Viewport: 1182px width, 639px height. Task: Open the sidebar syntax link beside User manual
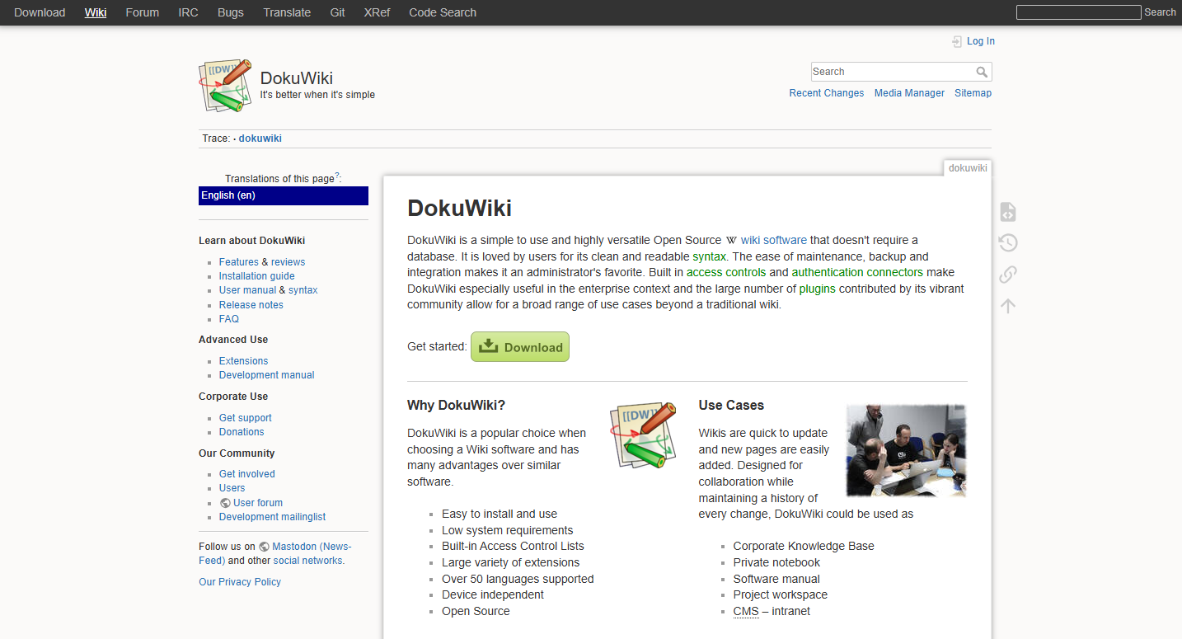pos(303,290)
